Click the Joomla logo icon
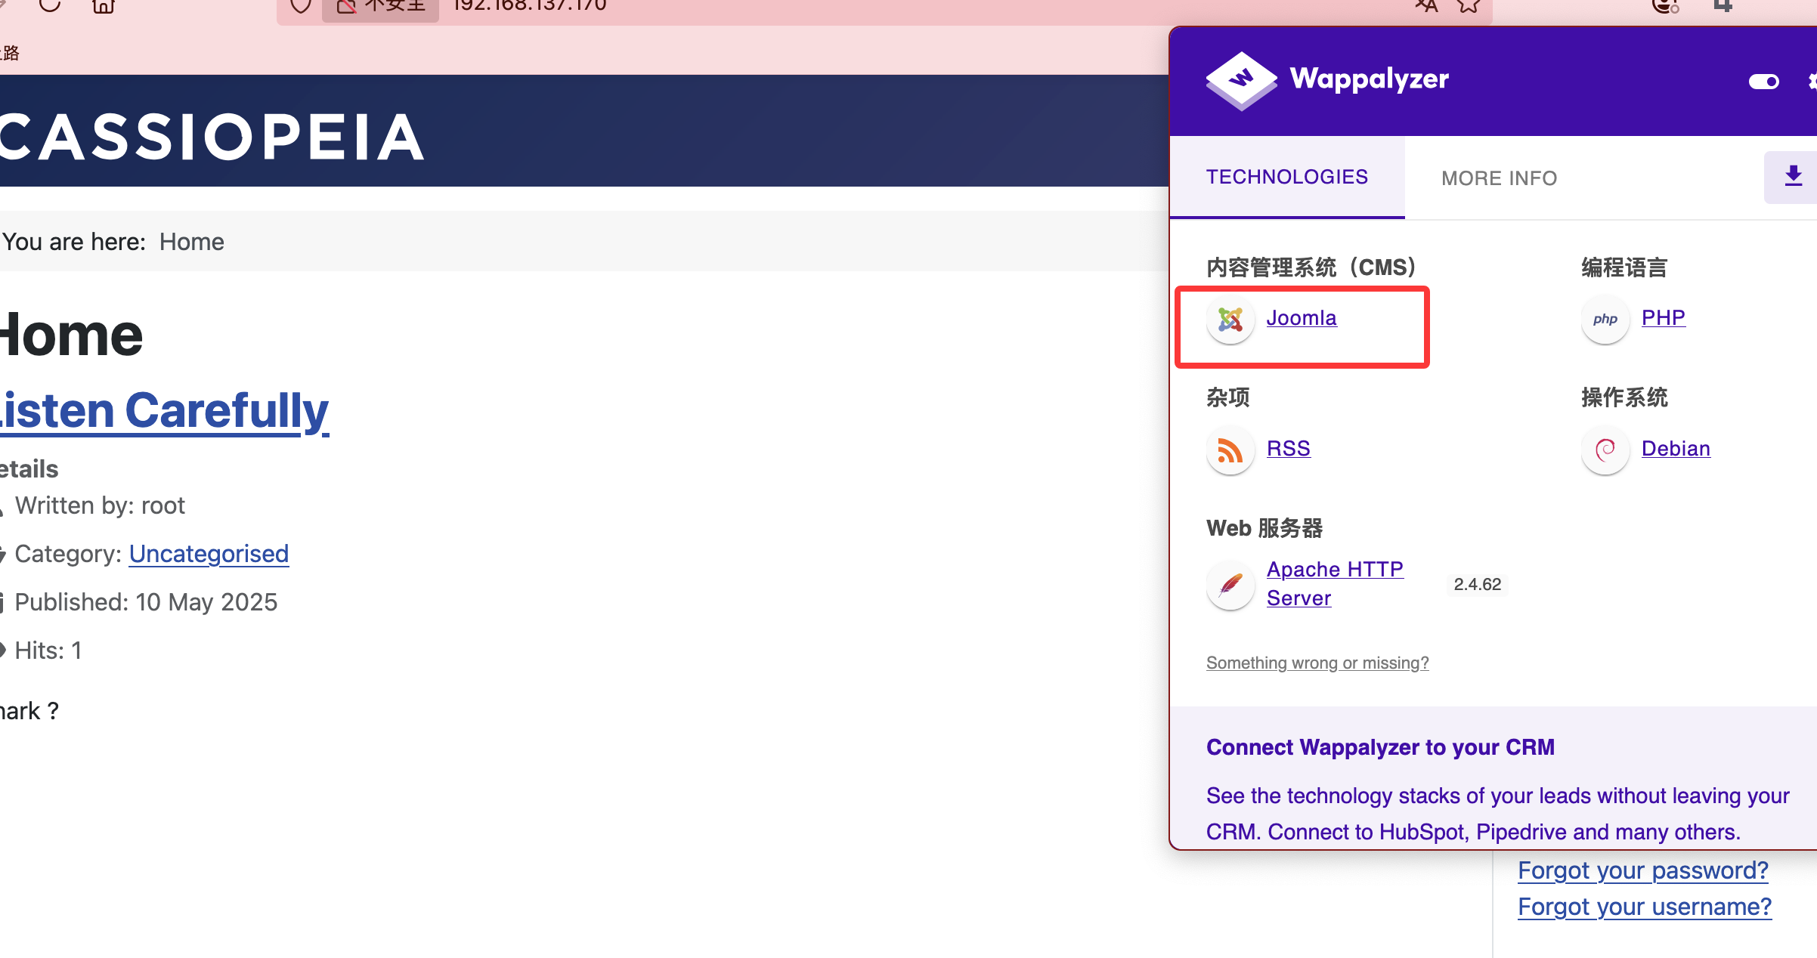Viewport: 1817px width, 958px height. pyautogui.click(x=1230, y=320)
